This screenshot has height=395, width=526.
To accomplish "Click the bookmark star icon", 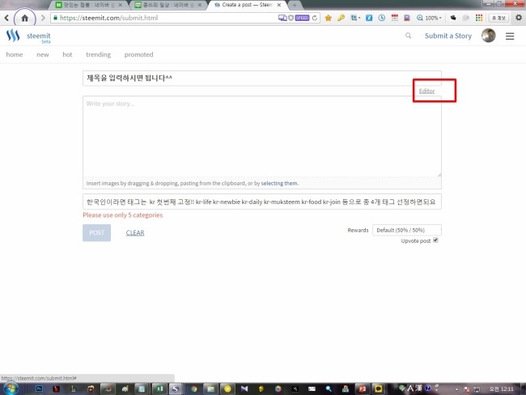I will [328, 17].
